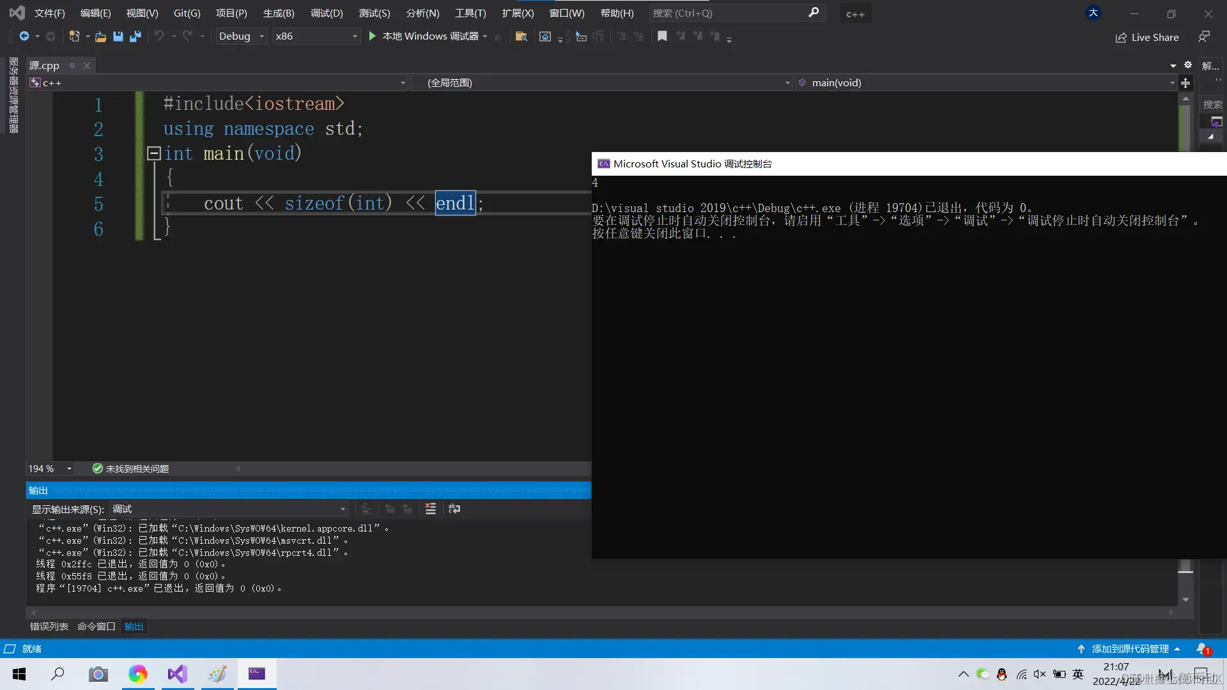Clear all output with toolbar icon

point(430,509)
